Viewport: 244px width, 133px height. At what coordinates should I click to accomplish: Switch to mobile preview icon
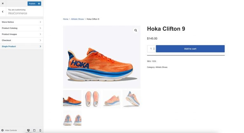pyautogui.click(x=40, y=130)
